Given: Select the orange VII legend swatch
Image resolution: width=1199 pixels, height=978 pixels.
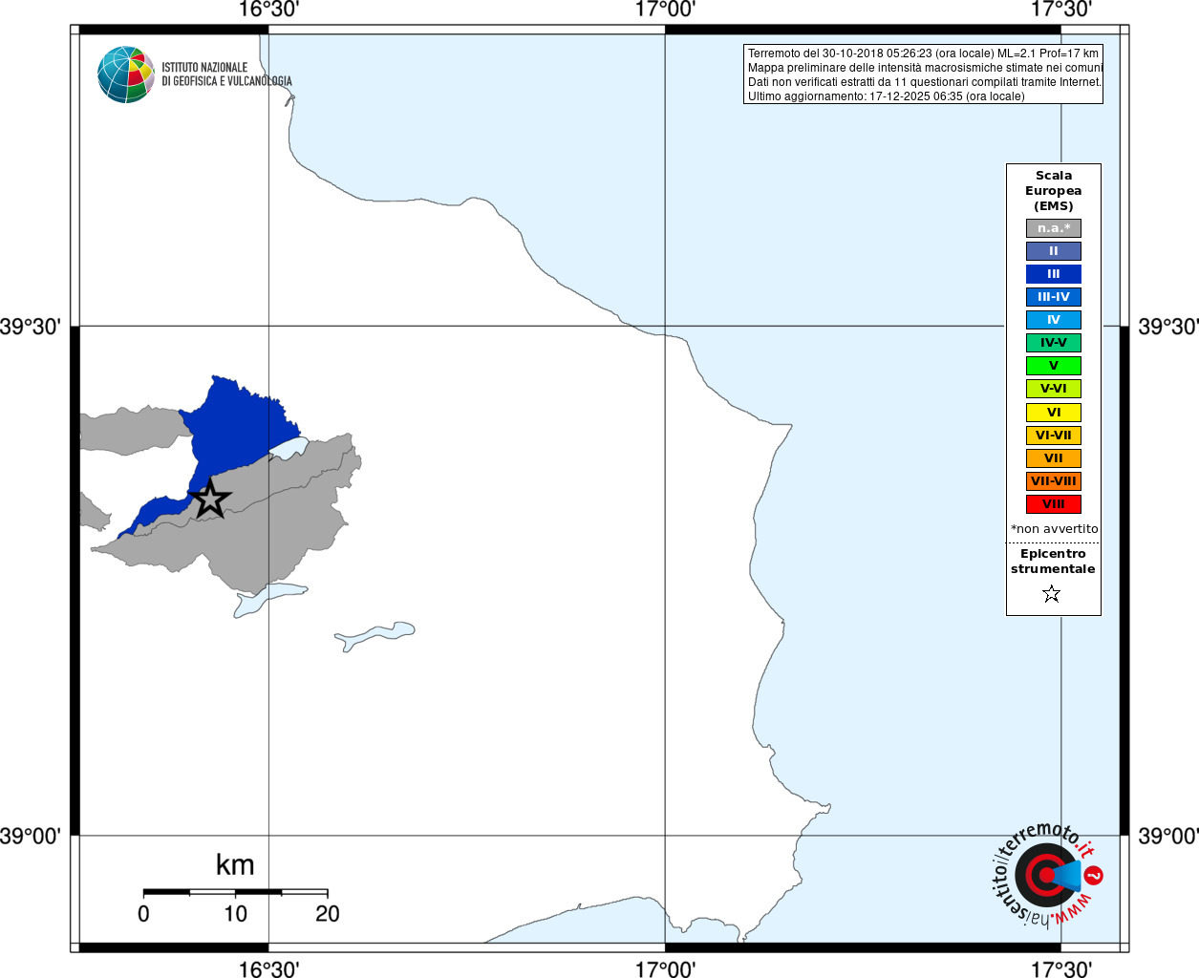Looking at the screenshot, I should click(x=1054, y=458).
